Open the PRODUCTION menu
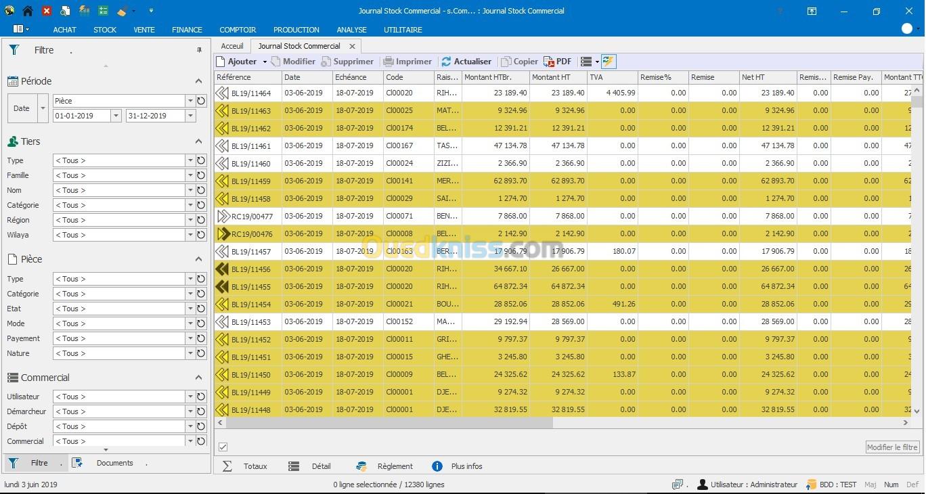Image resolution: width=926 pixels, height=494 pixels. click(296, 30)
